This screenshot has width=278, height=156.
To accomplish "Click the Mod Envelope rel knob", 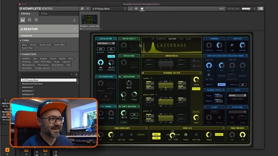I will 111,135.
